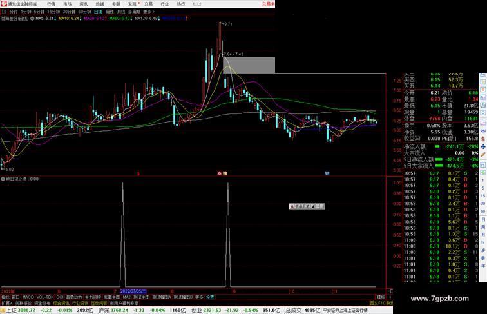The image size is (487, 314).
Task: Select the 月线 monthly period
Action: [x=121, y=12]
